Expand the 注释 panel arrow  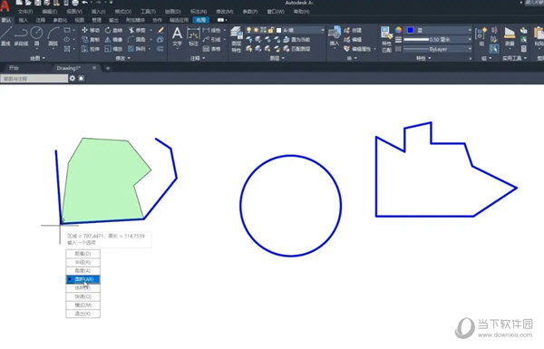(204, 58)
